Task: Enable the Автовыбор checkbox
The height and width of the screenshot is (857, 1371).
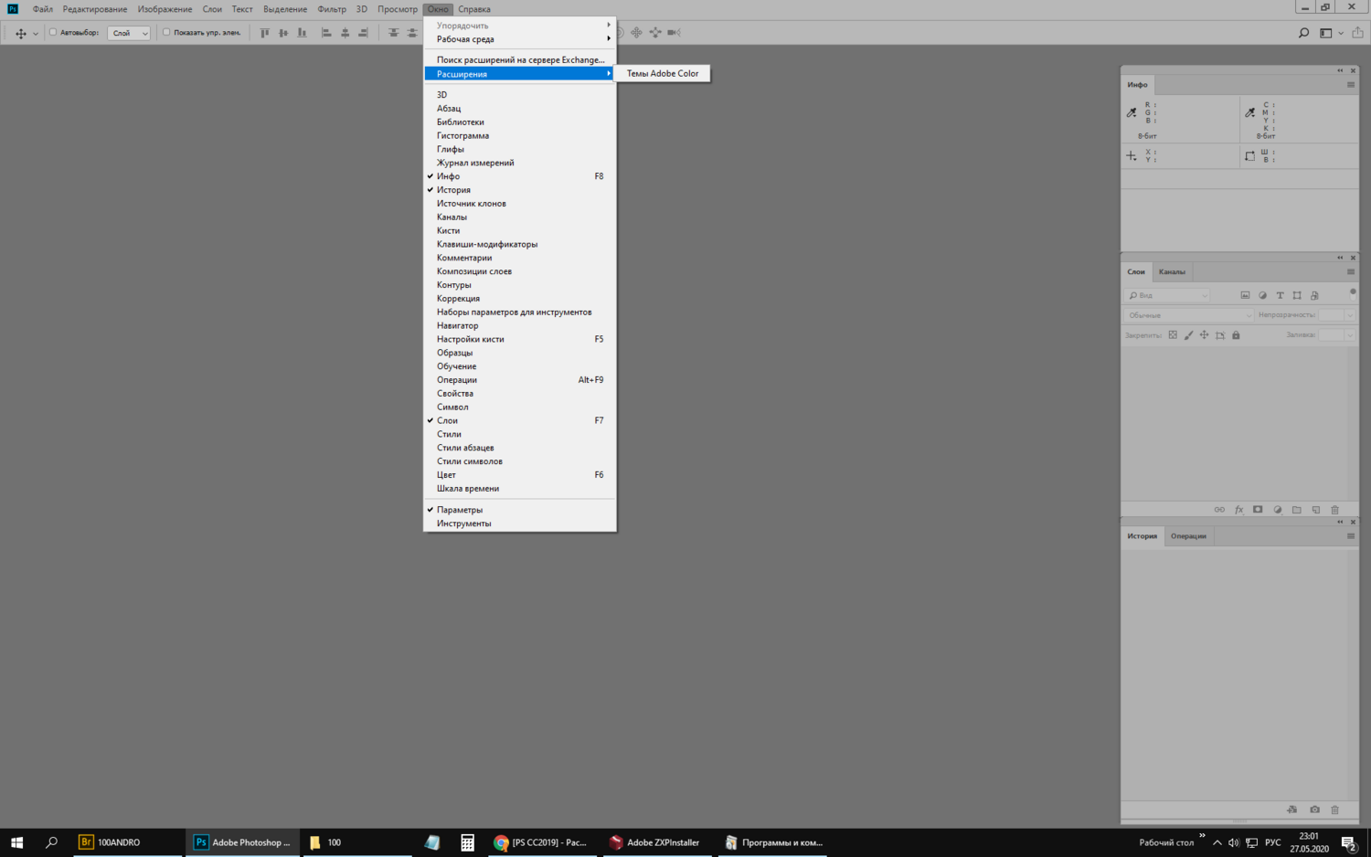Action: coord(53,32)
